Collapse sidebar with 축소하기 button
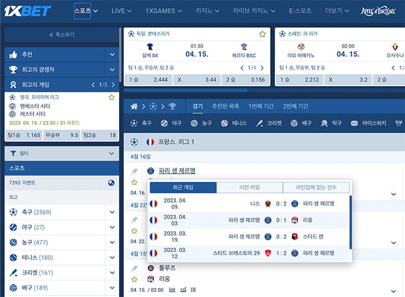Screen dimensions: 405x297 [62, 35]
